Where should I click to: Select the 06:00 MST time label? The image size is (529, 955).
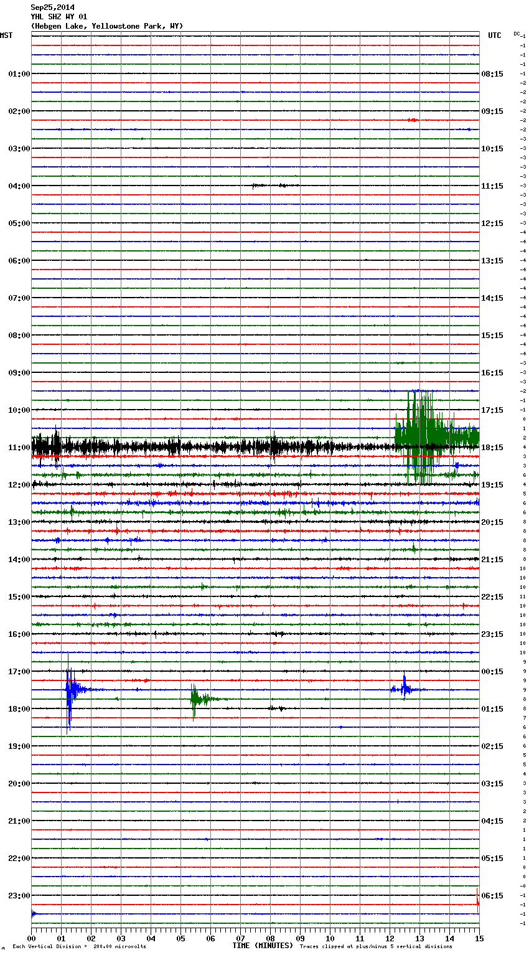pyautogui.click(x=19, y=261)
